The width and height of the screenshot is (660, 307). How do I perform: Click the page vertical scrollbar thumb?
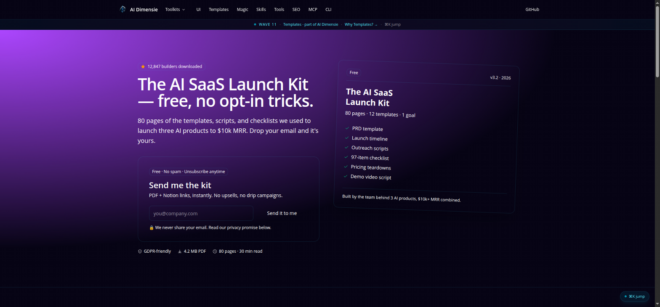(657, 42)
